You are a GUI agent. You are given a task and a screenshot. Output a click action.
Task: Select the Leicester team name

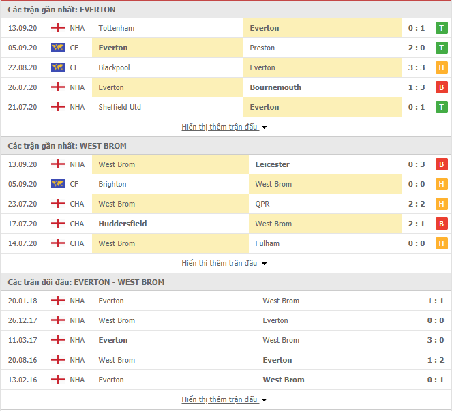[273, 164]
